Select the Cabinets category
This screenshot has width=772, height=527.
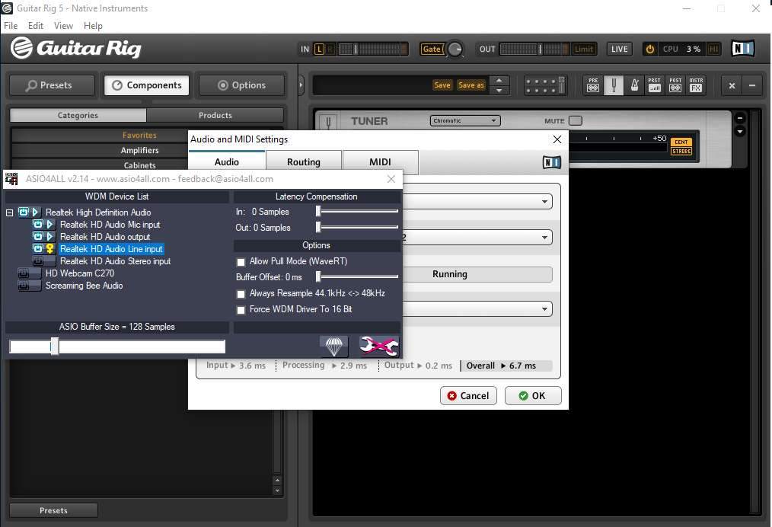[140, 165]
